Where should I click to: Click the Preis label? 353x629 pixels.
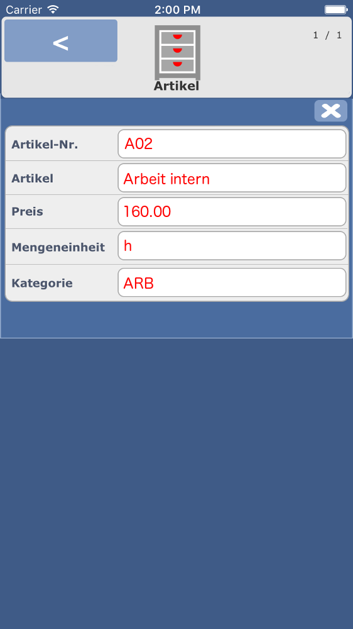(27, 212)
